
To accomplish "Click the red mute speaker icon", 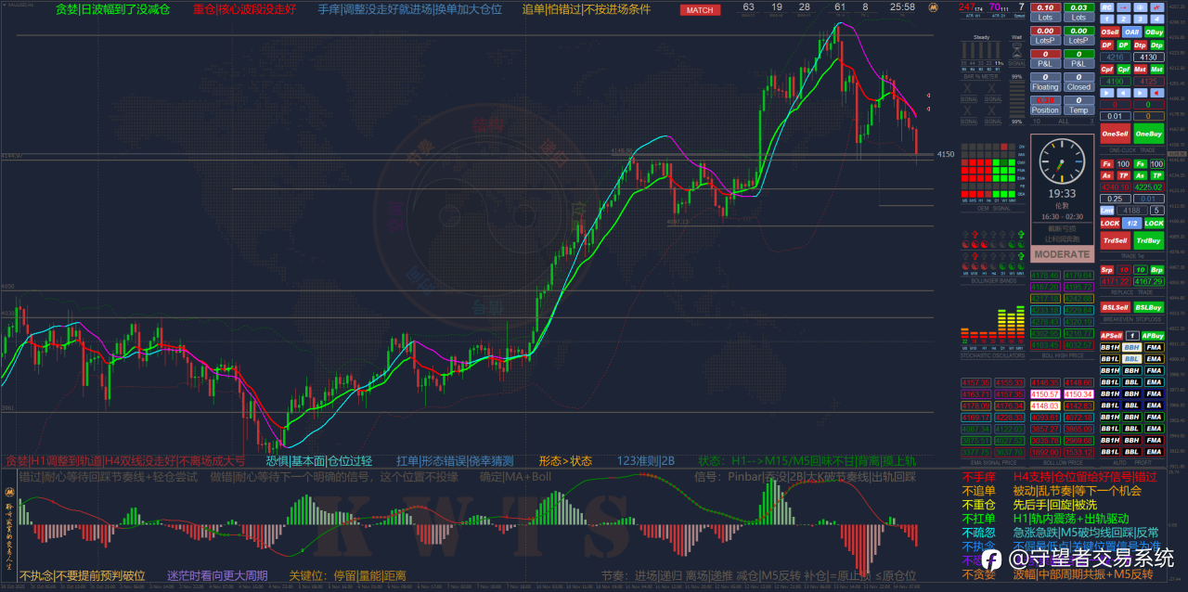I will tap(1157, 93).
